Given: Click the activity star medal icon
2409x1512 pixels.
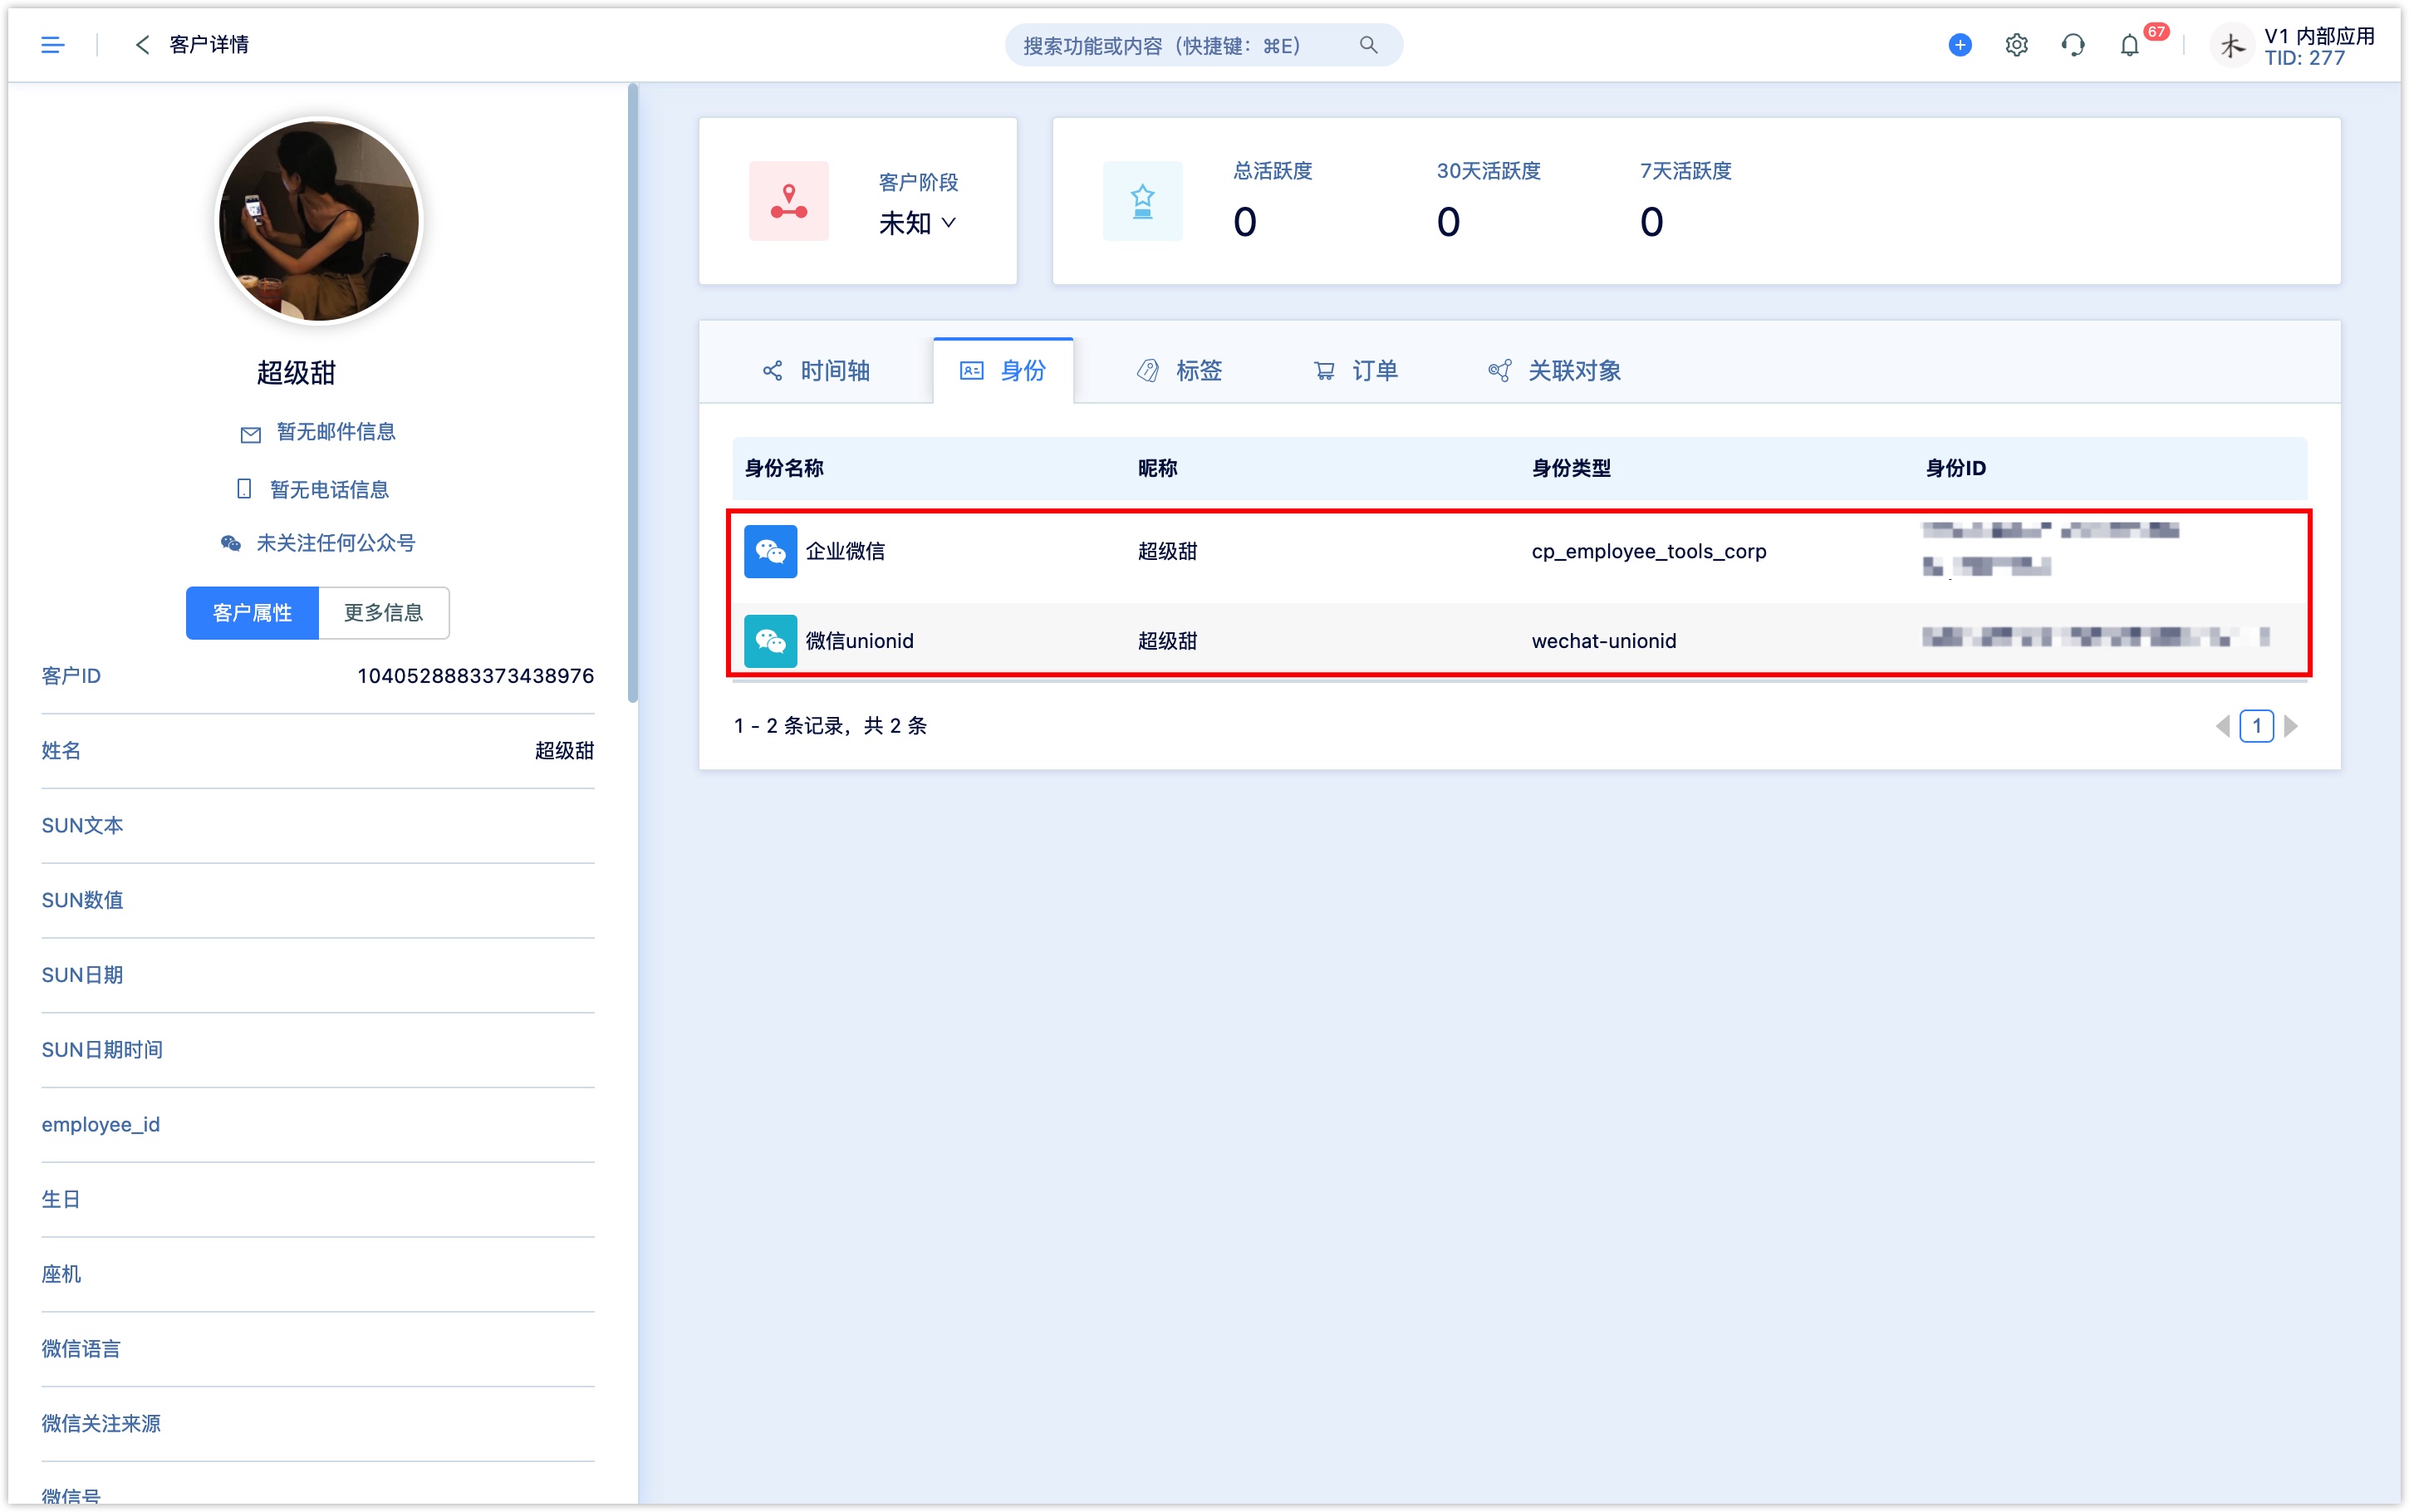Looking at the screenshot, I should click(1142, 200).
